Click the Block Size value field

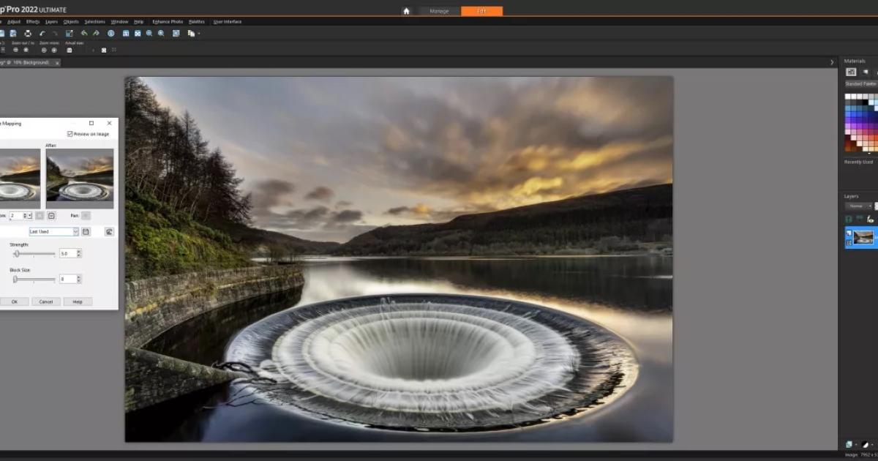tap(67, 279)
